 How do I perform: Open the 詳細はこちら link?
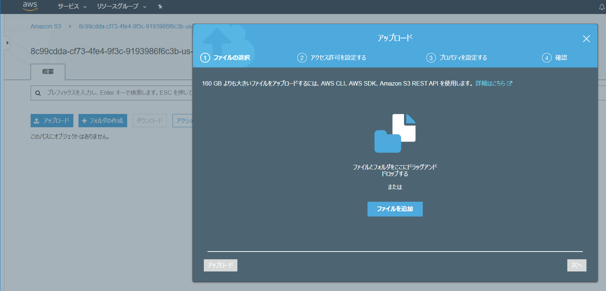click(494, 83)
